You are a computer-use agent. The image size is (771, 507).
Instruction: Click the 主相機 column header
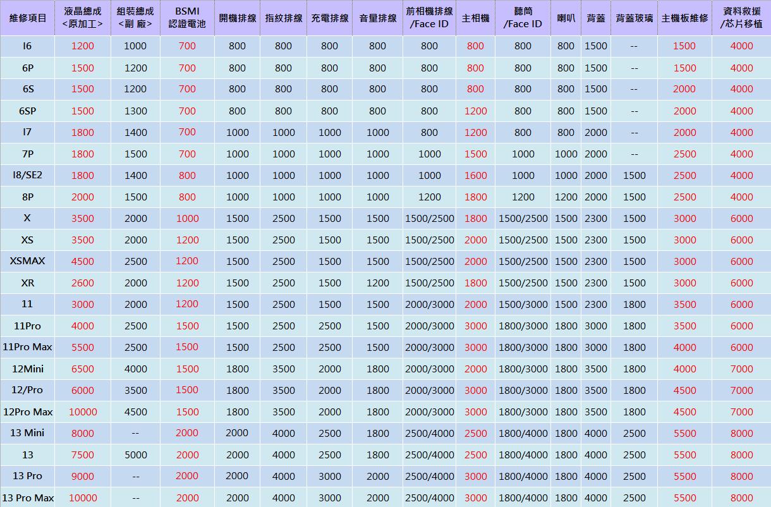point(475,18)
